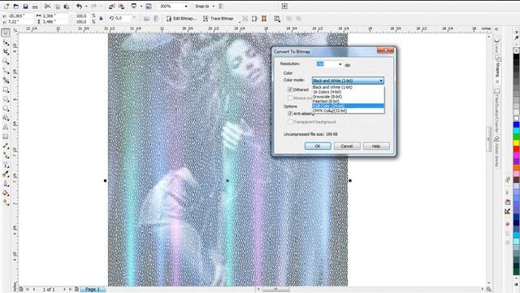Select the Basic Shapes tool
520x293 pixels.
point(6,118)
